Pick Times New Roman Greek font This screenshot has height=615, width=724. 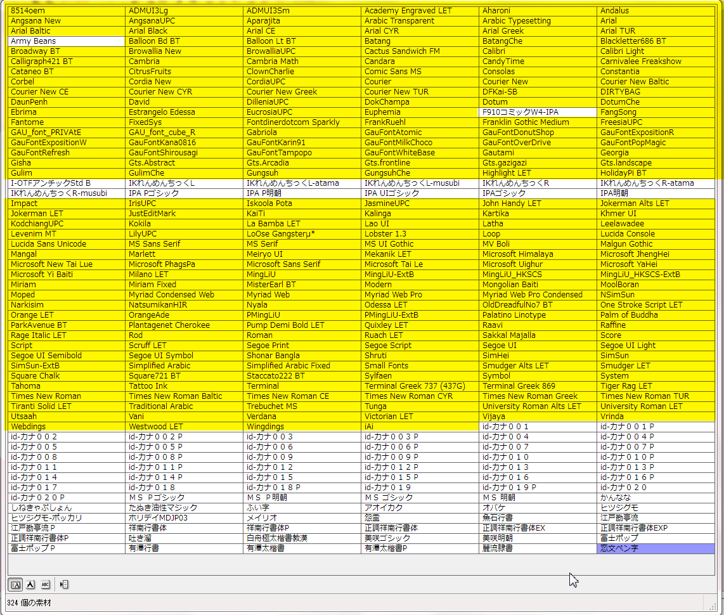(x=538, y=397)
